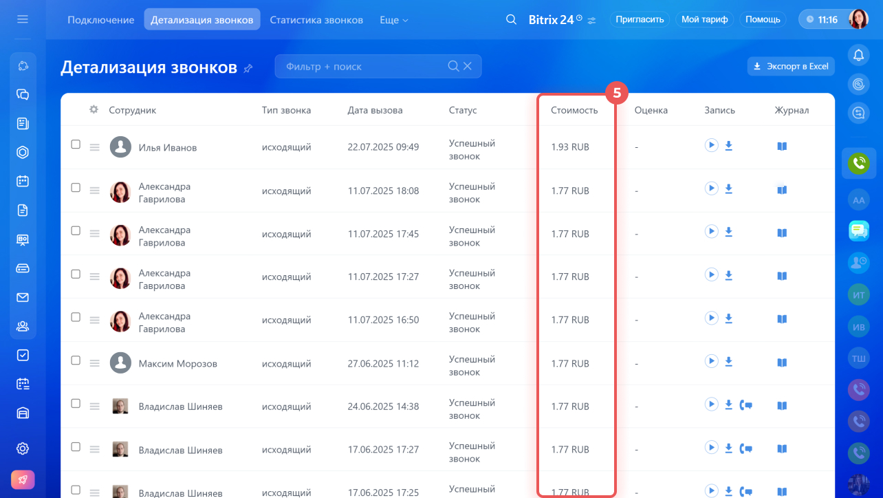
Task: Switch to Статистика звонков tab
Action: pyautogui.click(x=316, y=20)
